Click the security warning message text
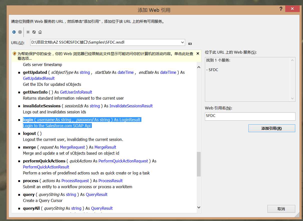The image size is (303, 221). 105,56
